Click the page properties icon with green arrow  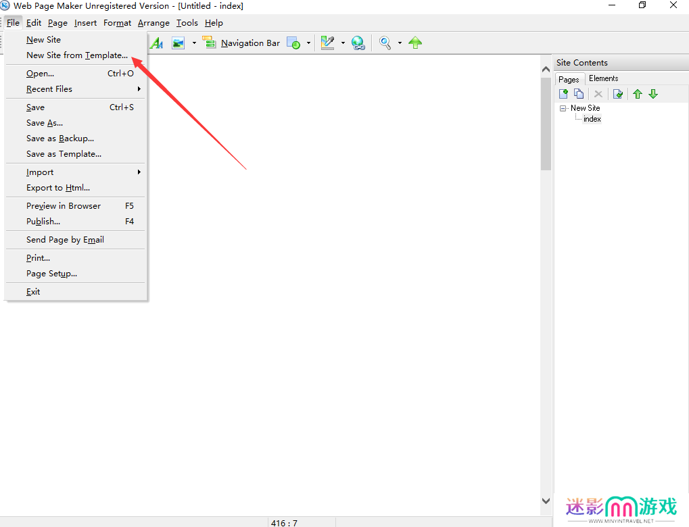pos(618,93)
